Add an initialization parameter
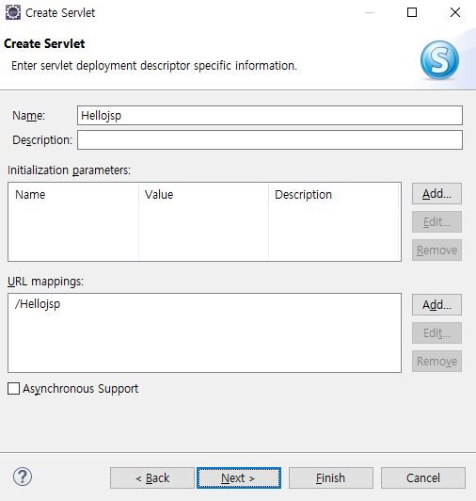 (x=436, y=194)
